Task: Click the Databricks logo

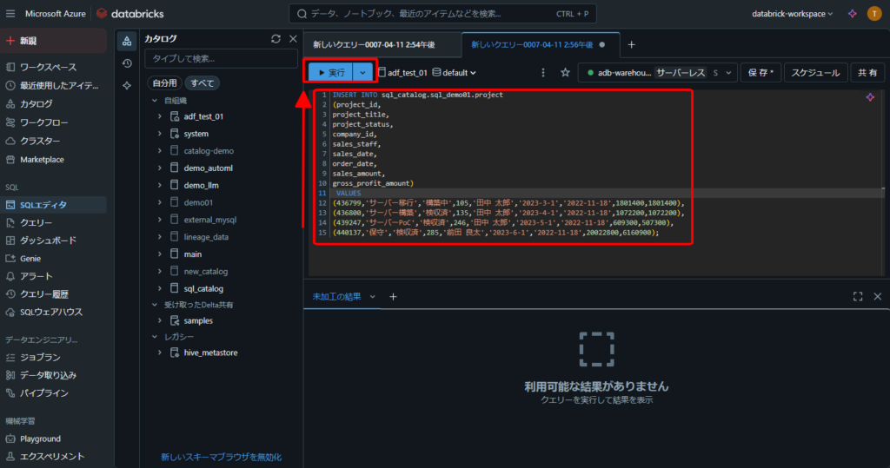Action: coord(130,14)
